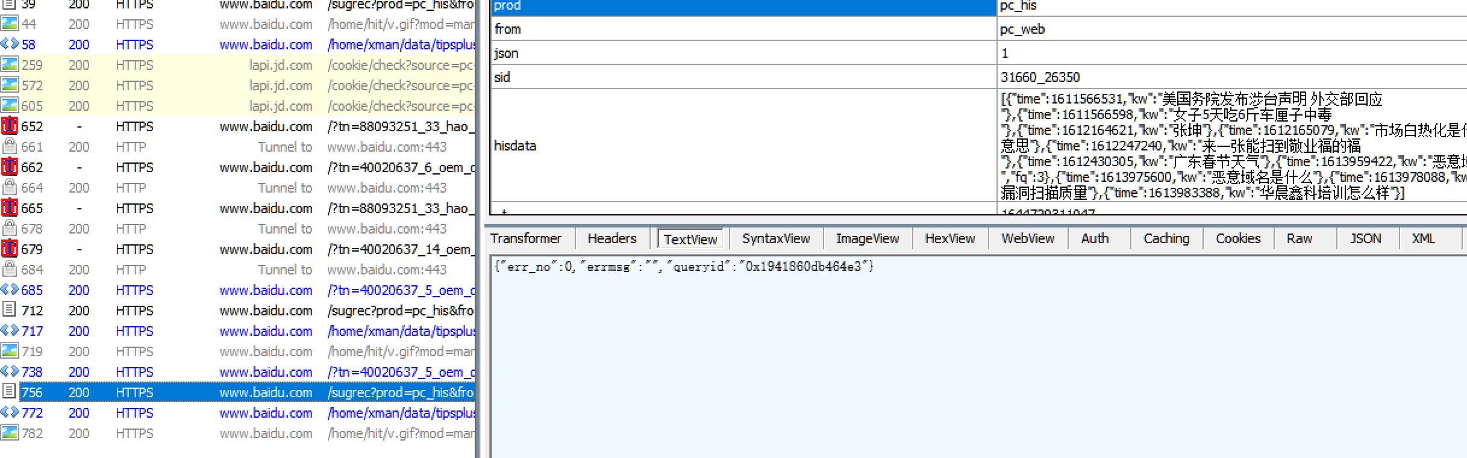Open the SyntaxView tab

pyautogui.click(x=776, y=239)
